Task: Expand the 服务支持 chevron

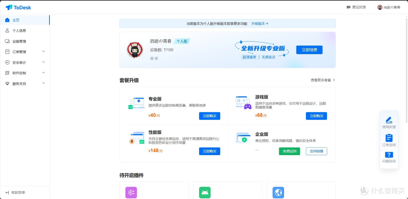Action: (43, 83)
